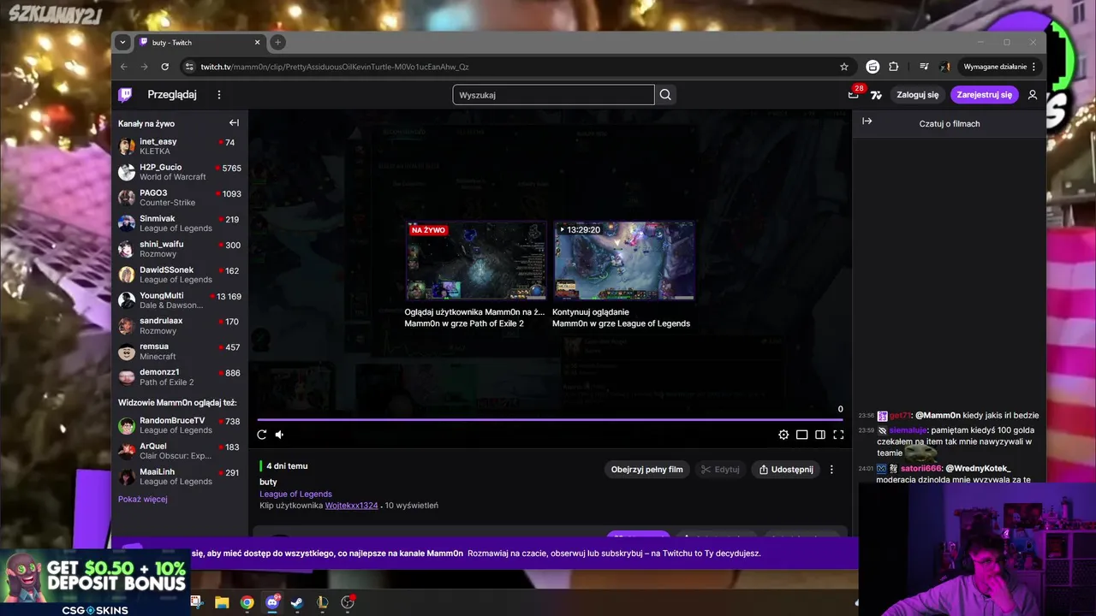Open the Wojtekxx1324 clipper profile link
Screen dimensions: 1096x616
351,506
